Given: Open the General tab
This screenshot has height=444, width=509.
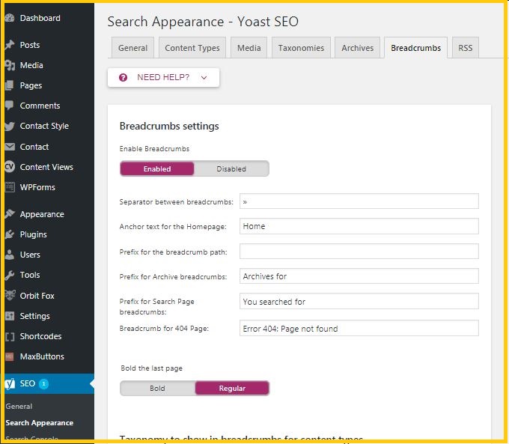Looking at the screenshot, I should pyautogui.click(x=132, y=48).
